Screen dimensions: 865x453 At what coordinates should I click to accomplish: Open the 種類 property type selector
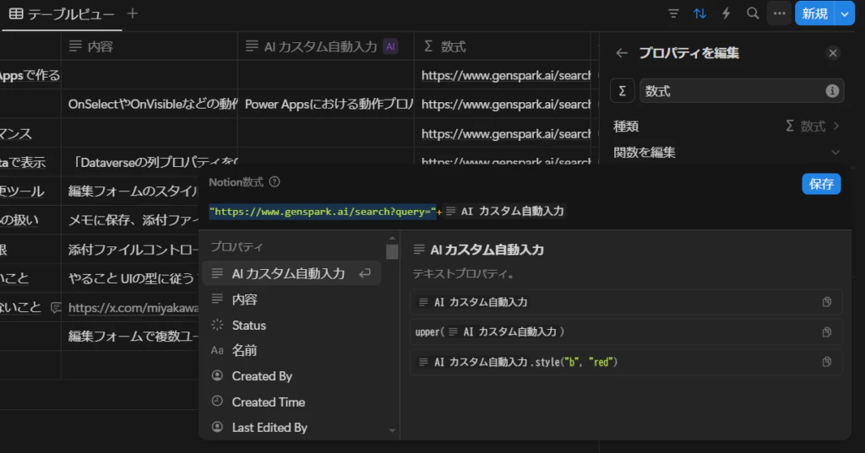click(x=727, y=127)
